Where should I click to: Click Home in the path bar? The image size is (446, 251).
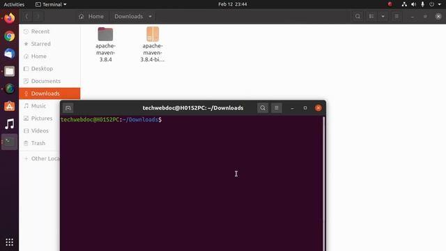pyautogui.click(x=91, y=17)
